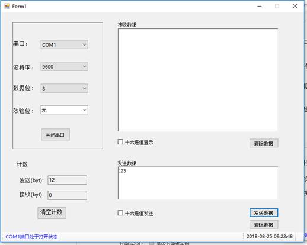The height and width of the screenshot is (245, 307).
Task: Minimize the Form1 window
Action: click(260, 6)
